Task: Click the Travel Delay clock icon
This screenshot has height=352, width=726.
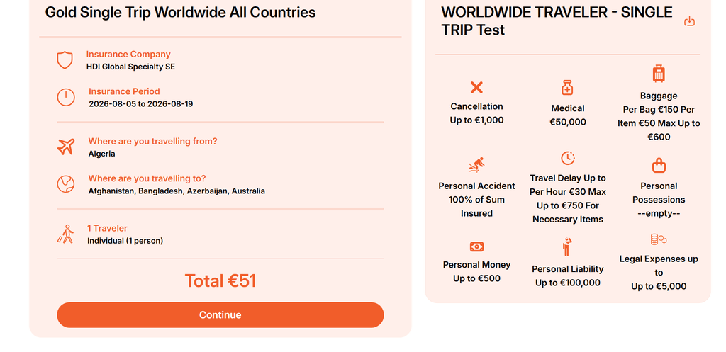Action: click(567, 158)
